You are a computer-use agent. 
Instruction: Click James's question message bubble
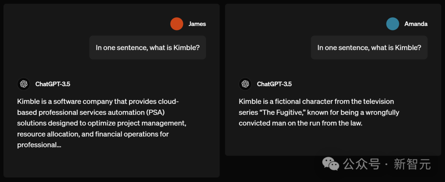tap(148, 48)
